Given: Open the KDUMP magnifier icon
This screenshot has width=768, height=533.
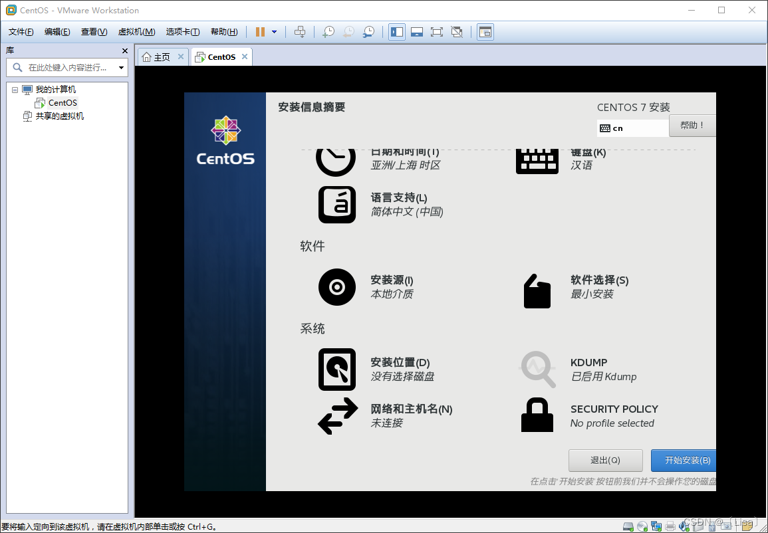Looking at the screenshot, I should point(538,370).
